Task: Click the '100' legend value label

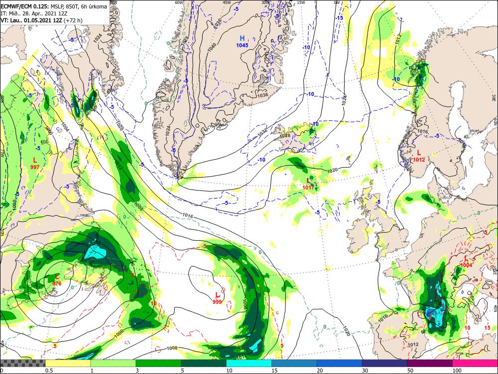Action: [x=457, y=371]
